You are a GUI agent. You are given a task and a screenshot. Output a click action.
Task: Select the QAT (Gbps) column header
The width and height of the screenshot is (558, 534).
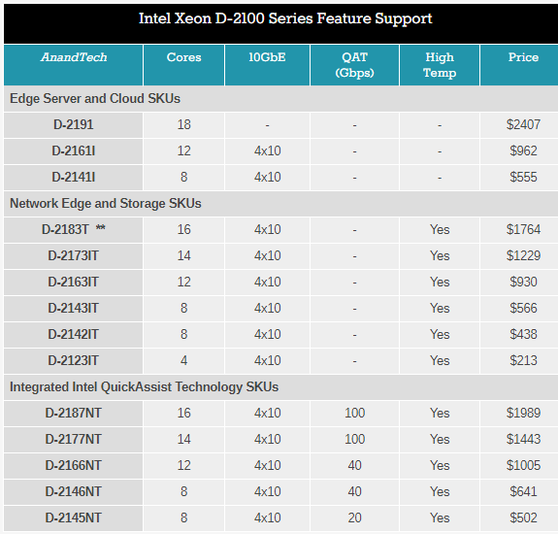(x=354, y=65)
